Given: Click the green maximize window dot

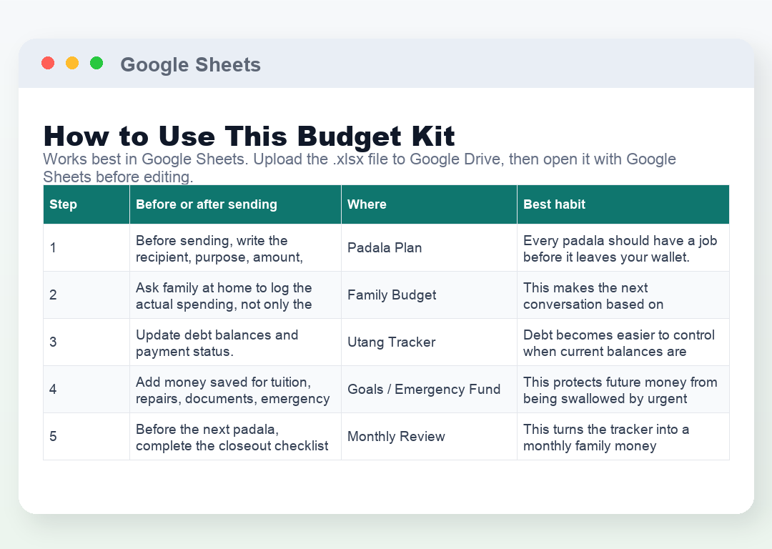Looking at the screenshot, I should 96,64.
